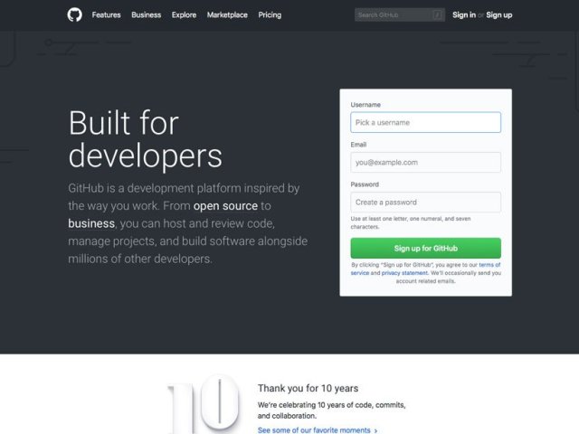Image resolution: width=579 pixels, height=434 pixels.
Task: Click the Built for developers headline
Action: tap(145, 139)
